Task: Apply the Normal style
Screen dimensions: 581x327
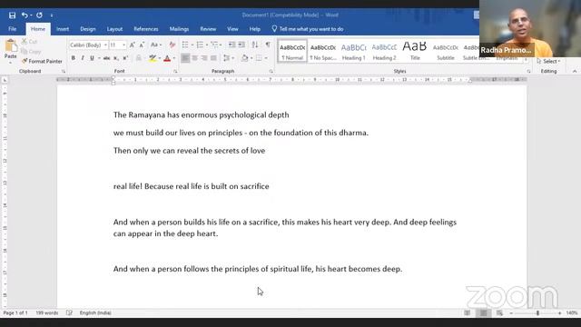Action: [x=292, y=51]
